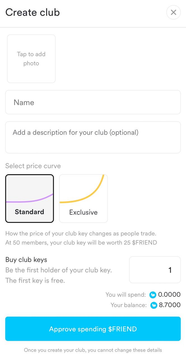The width and height of the screenshot is (186, 358).
Task: Click the $FRIEND coin icon beside your balance
Action: point(154,305)
